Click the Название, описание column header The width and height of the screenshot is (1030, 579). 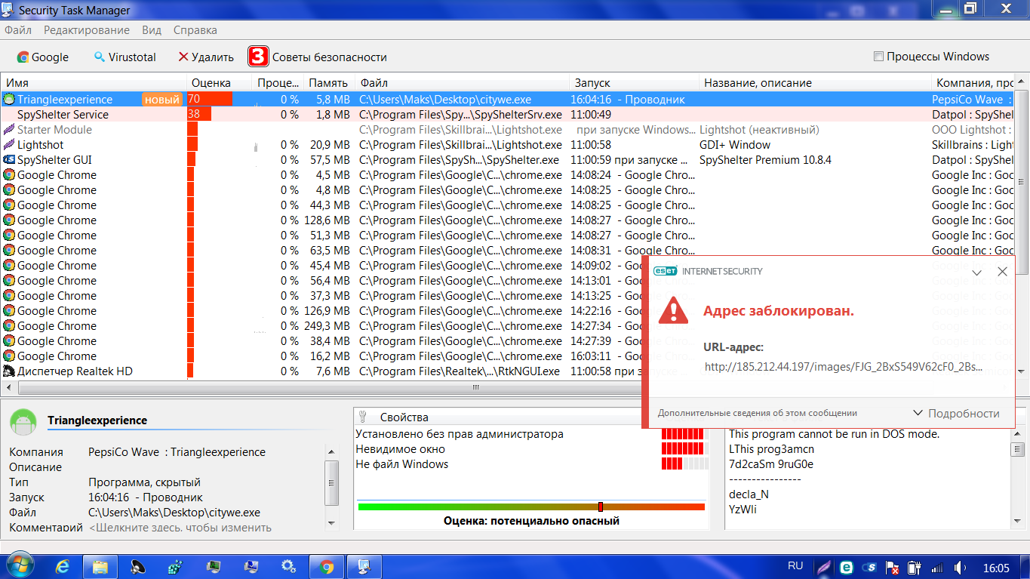click(x=816, y=83)
